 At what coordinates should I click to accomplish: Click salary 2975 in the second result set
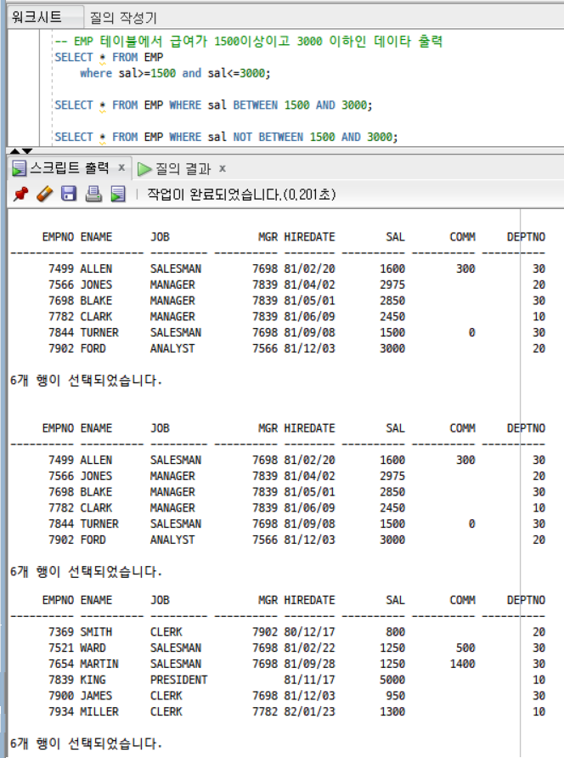coord(392,476)
